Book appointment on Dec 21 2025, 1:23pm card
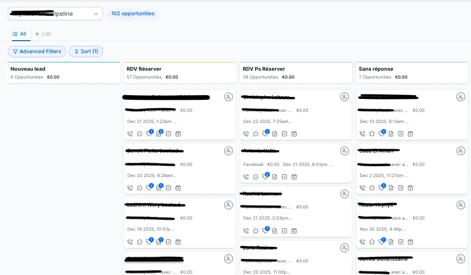 178,134
